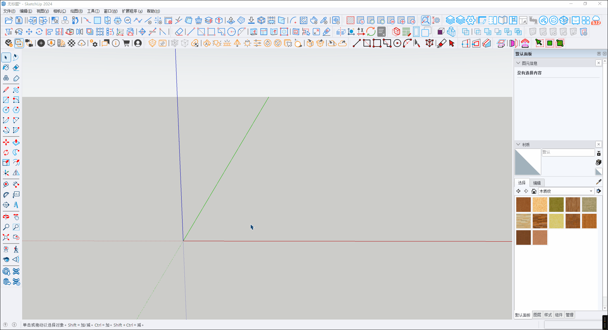
Task: Close the 图元信息 panel
Action: [599, 63]
